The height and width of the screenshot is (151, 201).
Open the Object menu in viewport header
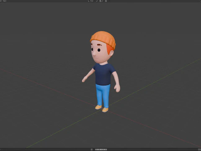click(x=5, y=1)
